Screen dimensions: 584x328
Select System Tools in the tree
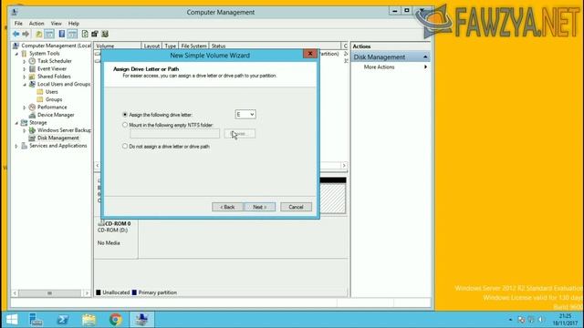(45, 53)
